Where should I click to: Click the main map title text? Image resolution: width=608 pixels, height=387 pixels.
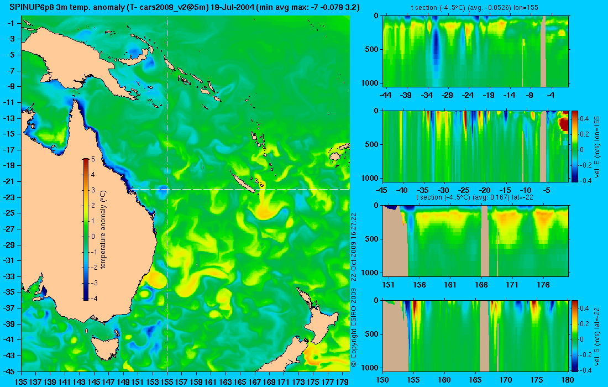click(x=185, y=7)
